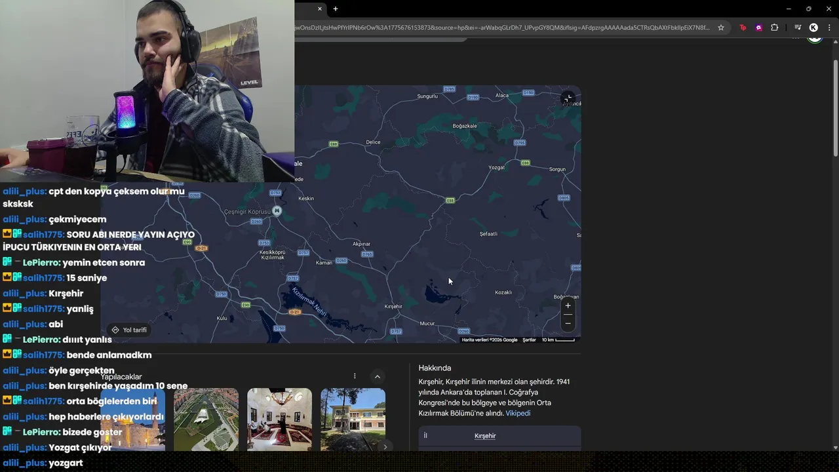Open the Yapılacaklar three-dot options menu
The image size is (839, 472).
[x=355, y=376]
